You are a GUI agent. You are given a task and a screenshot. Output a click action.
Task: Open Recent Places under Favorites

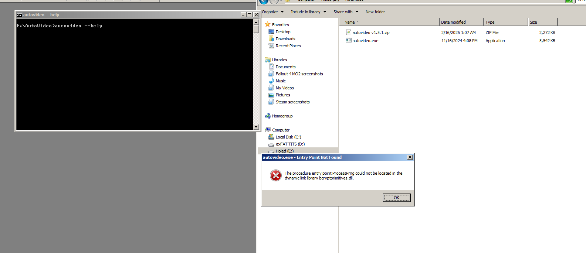288,46
